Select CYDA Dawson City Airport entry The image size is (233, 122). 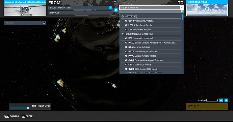point(151,60)
